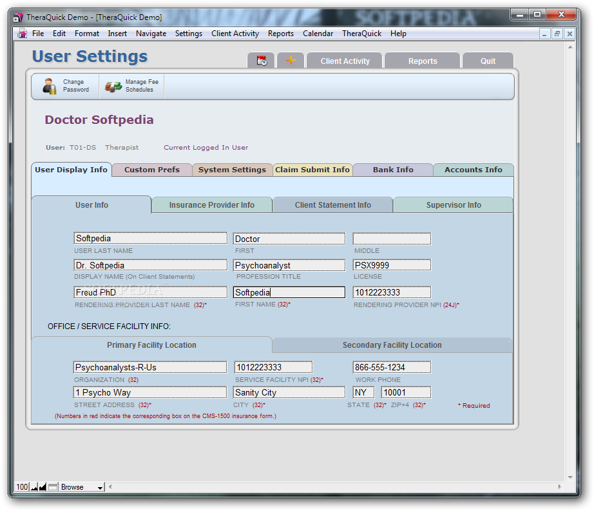Click the TheraQuick document icon beside File menu
Image resolution: width=594 pixels, height=511 pixels.
coord(22,34)
